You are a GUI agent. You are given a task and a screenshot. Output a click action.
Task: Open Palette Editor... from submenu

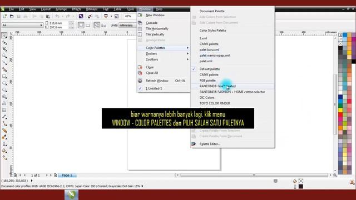[x=233, y=144]
